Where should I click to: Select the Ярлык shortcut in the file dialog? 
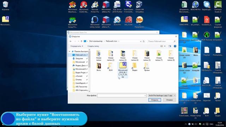tap(147, 67)
